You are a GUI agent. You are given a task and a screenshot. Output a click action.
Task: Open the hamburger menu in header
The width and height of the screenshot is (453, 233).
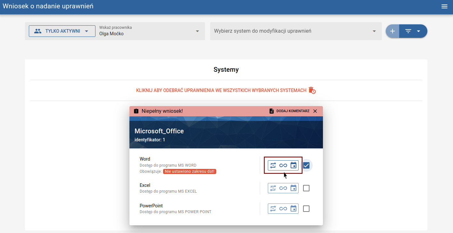point(444,6)
